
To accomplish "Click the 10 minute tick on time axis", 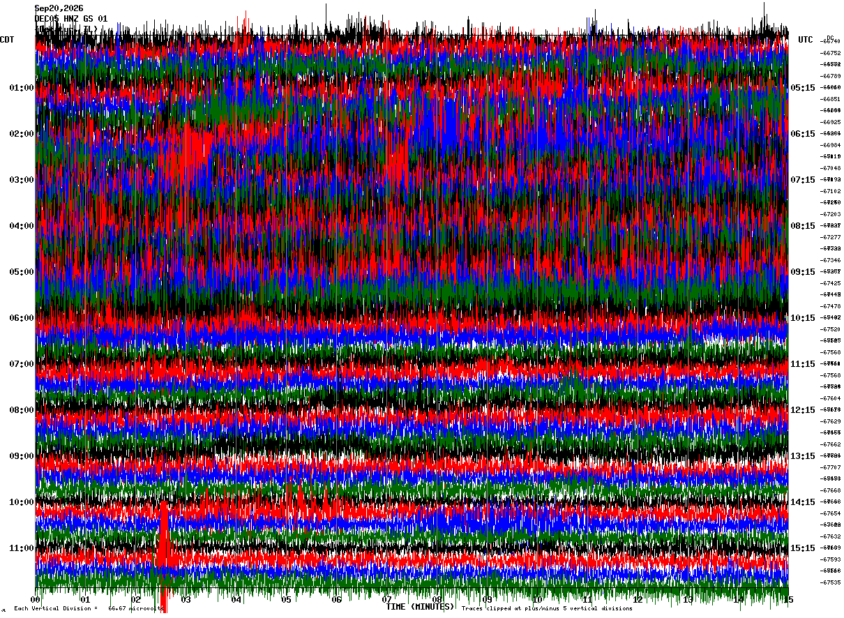I will coord(537,599).
